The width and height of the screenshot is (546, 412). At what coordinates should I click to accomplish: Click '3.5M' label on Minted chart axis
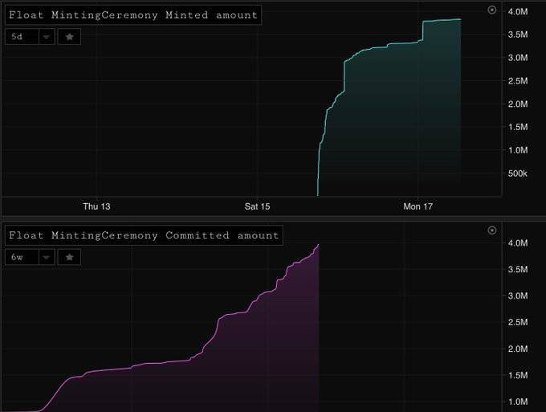517,35
